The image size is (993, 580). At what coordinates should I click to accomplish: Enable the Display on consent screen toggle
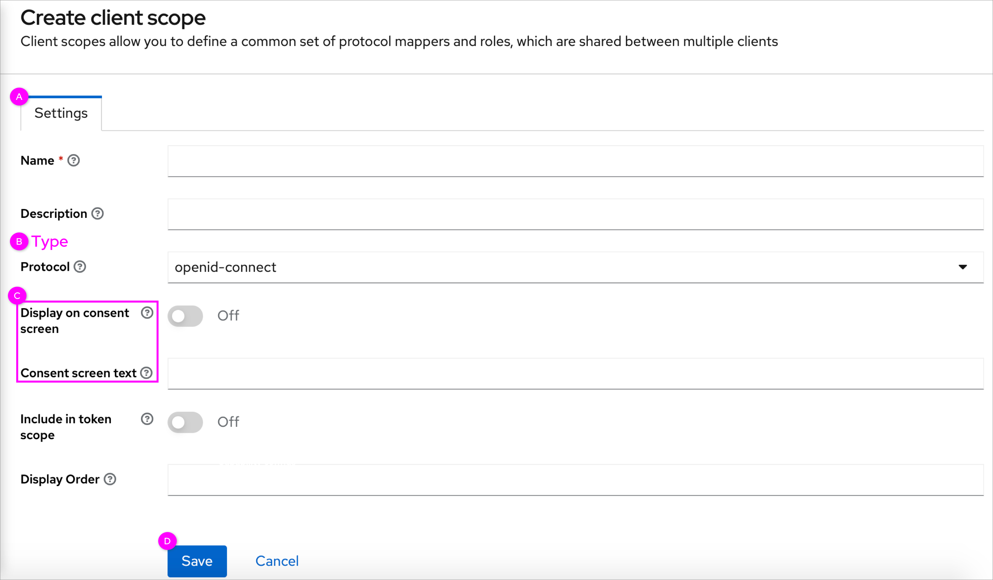tap(185, 316)
